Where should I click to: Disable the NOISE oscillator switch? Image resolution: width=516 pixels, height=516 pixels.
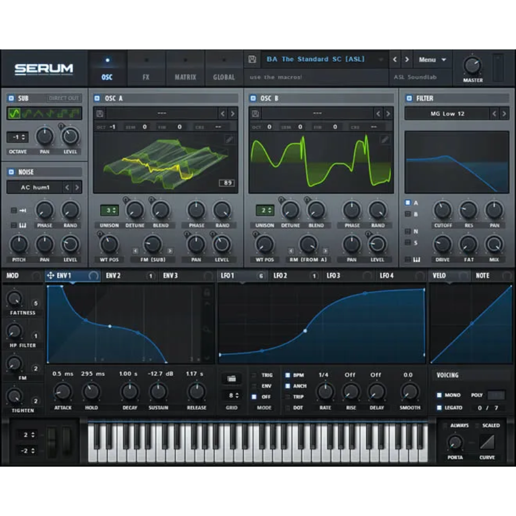pos(11,171)
